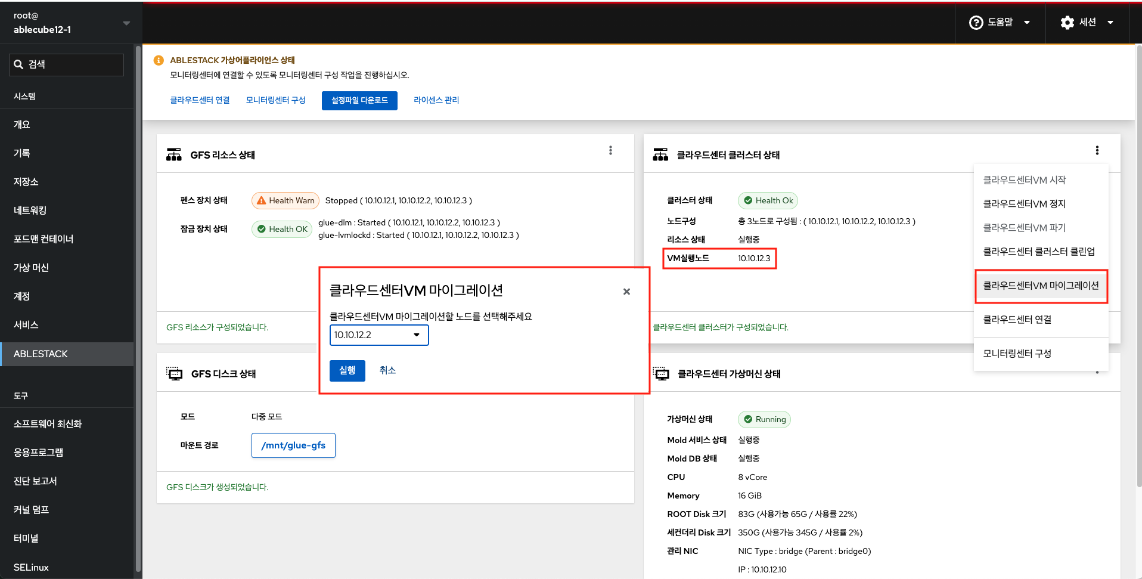Click the orange info alert icon
This screenshot has width=1142, height=579.
(159, 60)
